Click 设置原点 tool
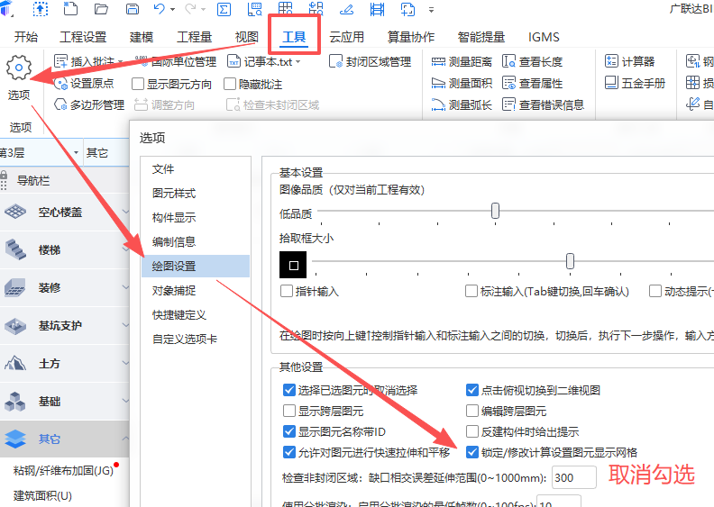Screen dimensions: 714x507 point(84,83)
